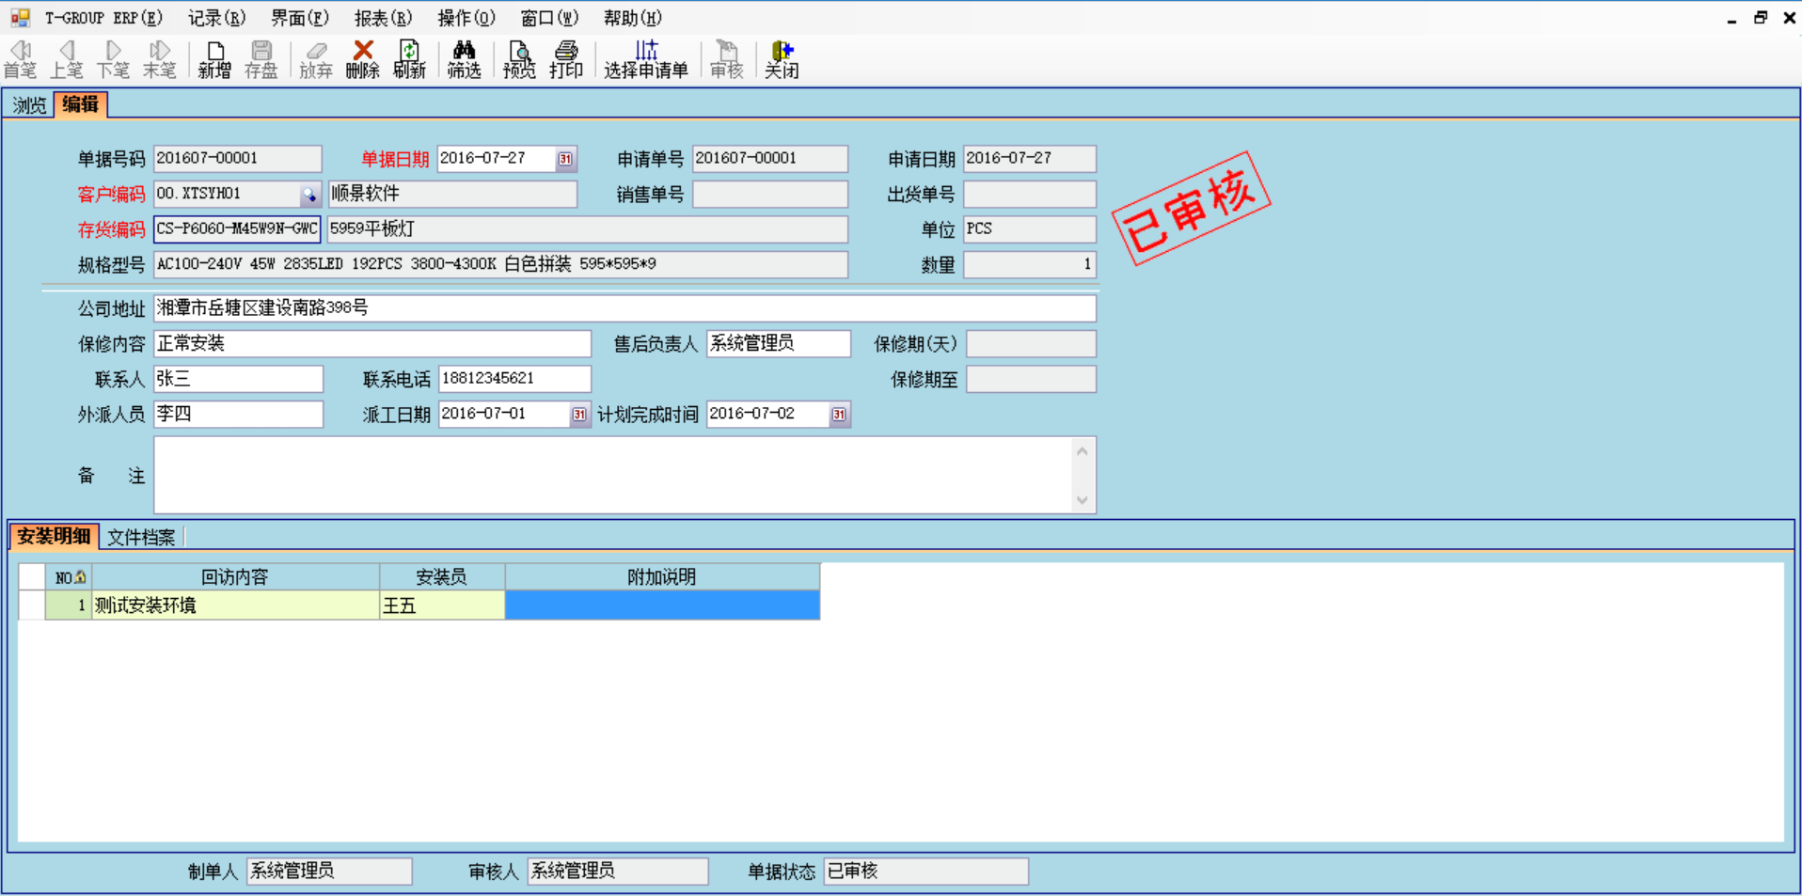Click the 数量 quantity field

[1030, 265]
